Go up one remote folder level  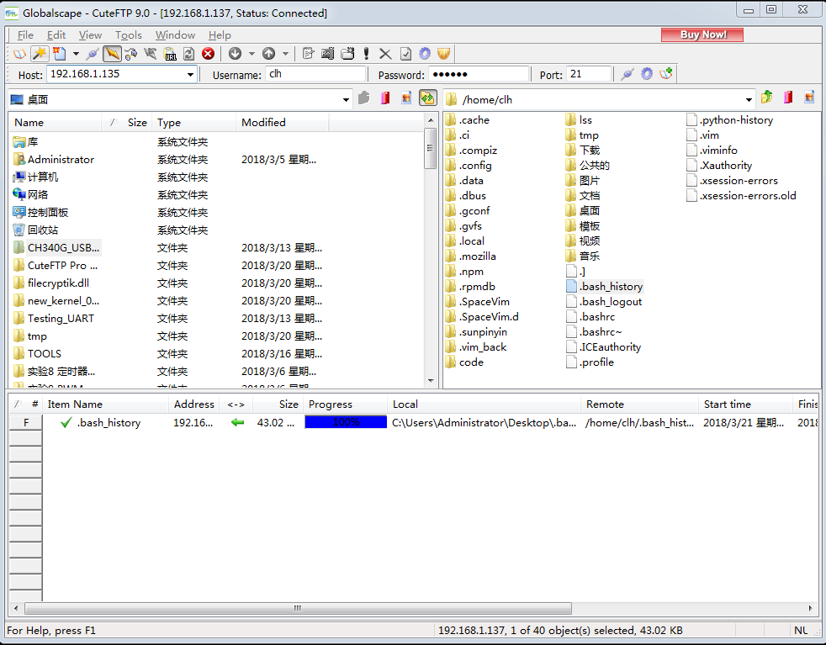click(x=767, y=98)
